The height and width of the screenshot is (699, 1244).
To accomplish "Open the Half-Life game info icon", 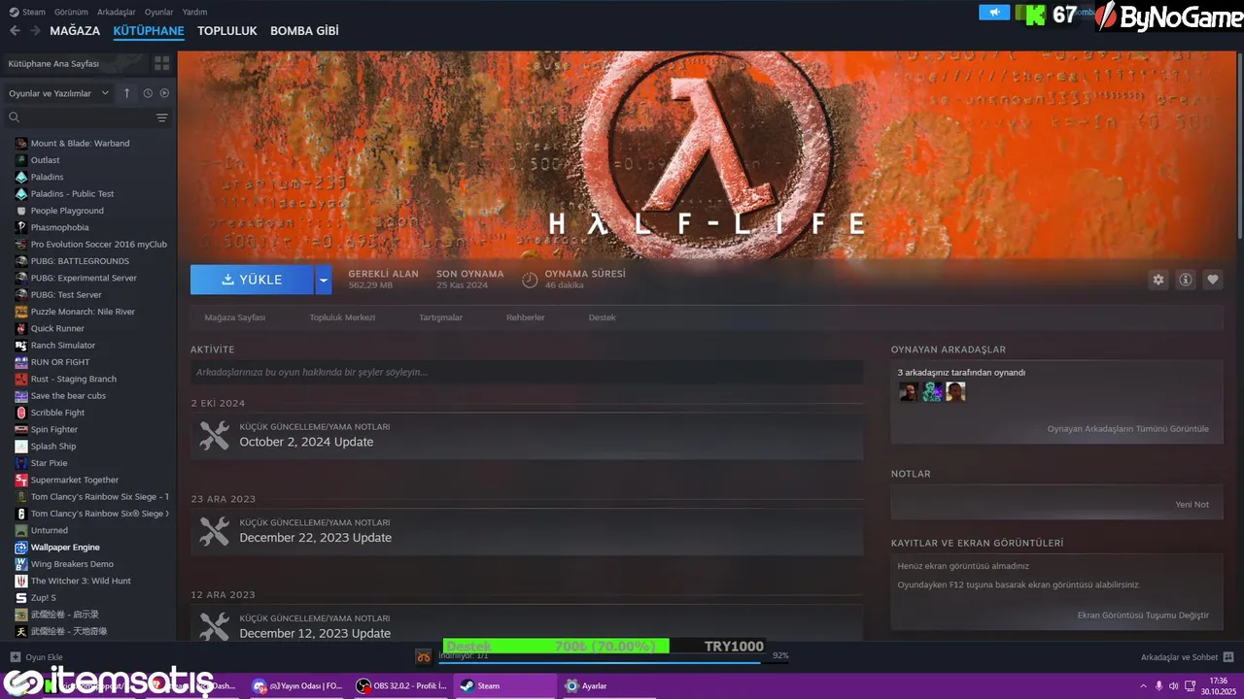I will pyautogui.click(x=1186, y=280).
